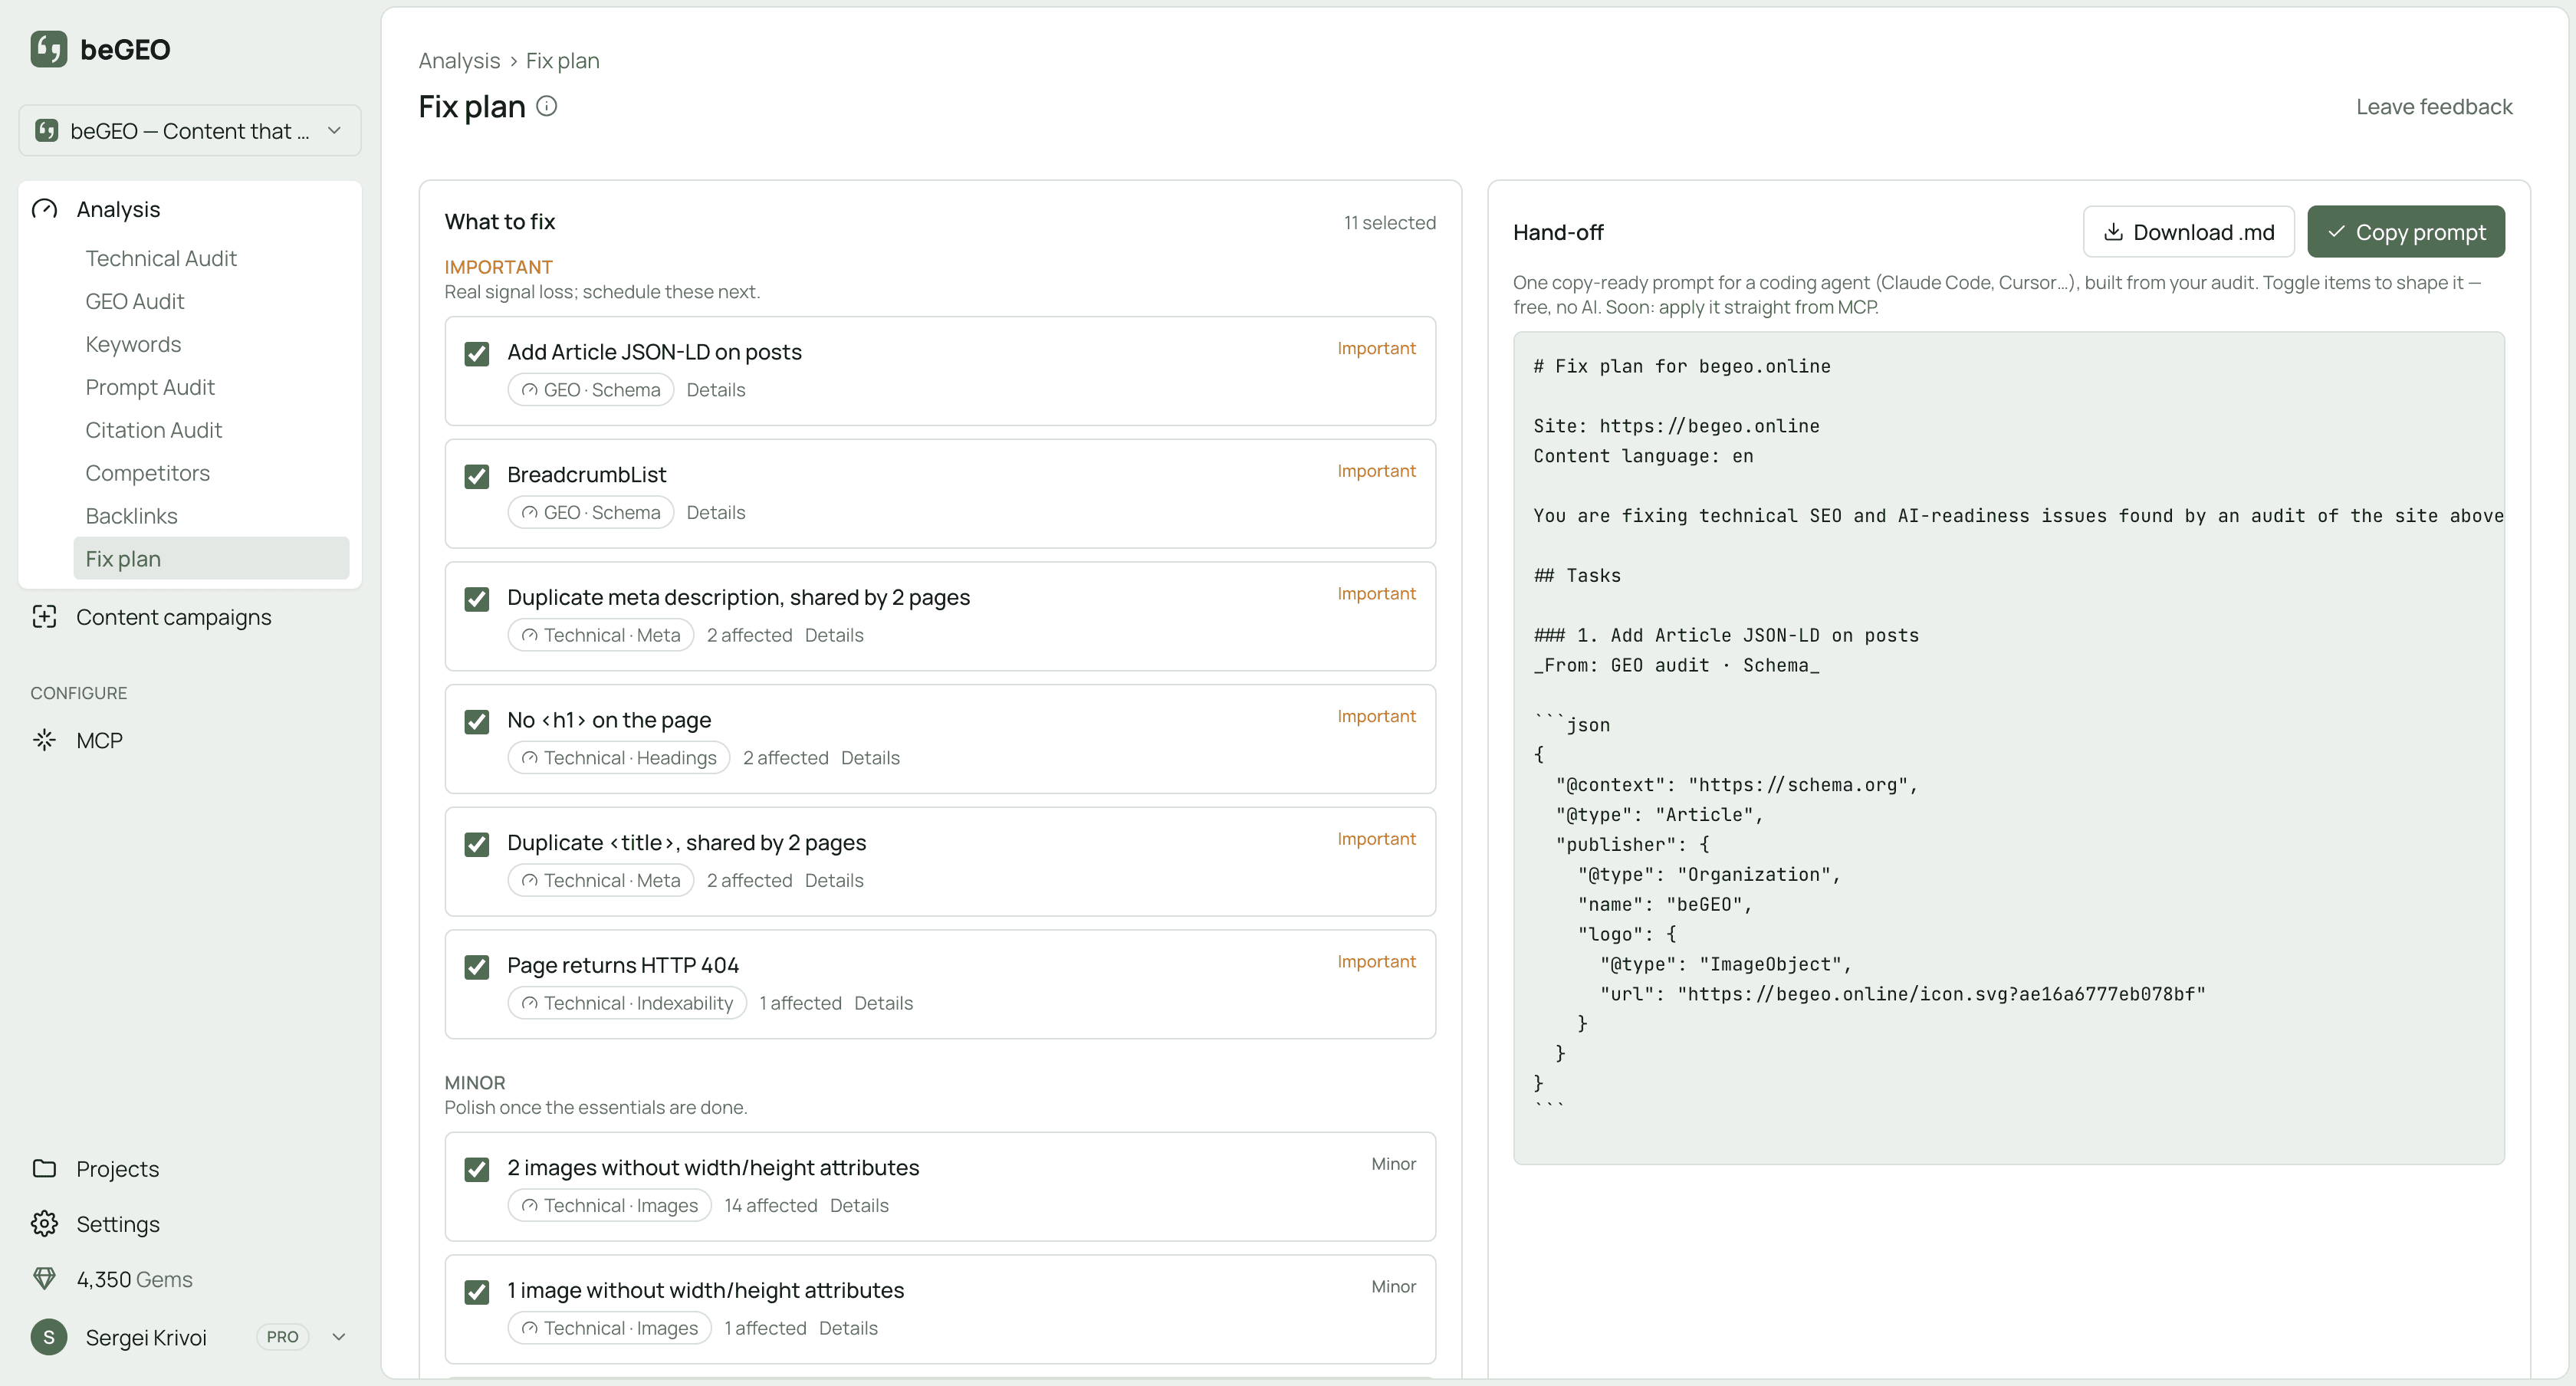Open Details for Add Article JSON-LD
The height and width of the screenshot is (1386, 2576).
point(715,390)
